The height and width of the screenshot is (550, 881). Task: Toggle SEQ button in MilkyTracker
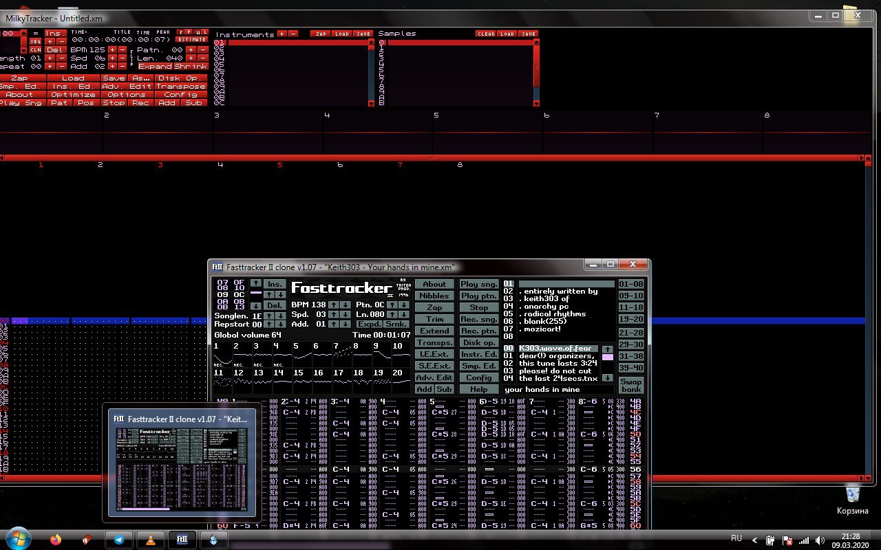coord(36,41)
